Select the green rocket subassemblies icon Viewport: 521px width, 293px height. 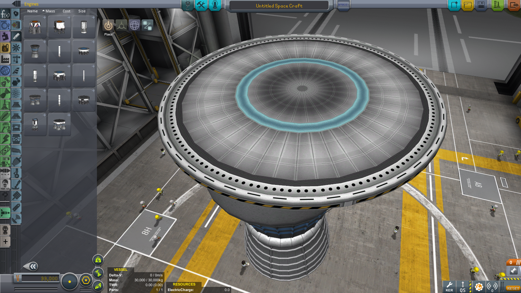[5, 213]
